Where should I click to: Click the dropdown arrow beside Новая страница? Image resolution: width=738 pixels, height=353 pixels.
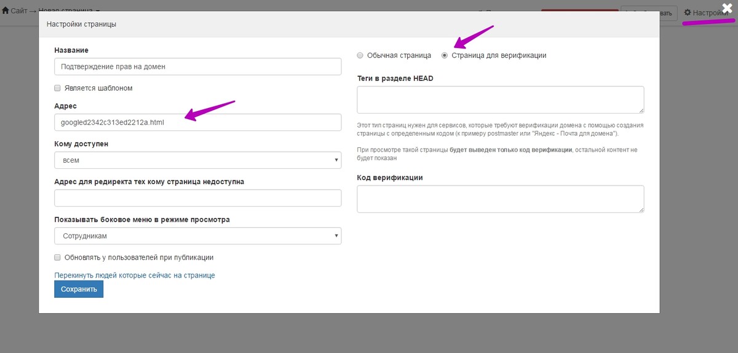click(x=98, y=12)
